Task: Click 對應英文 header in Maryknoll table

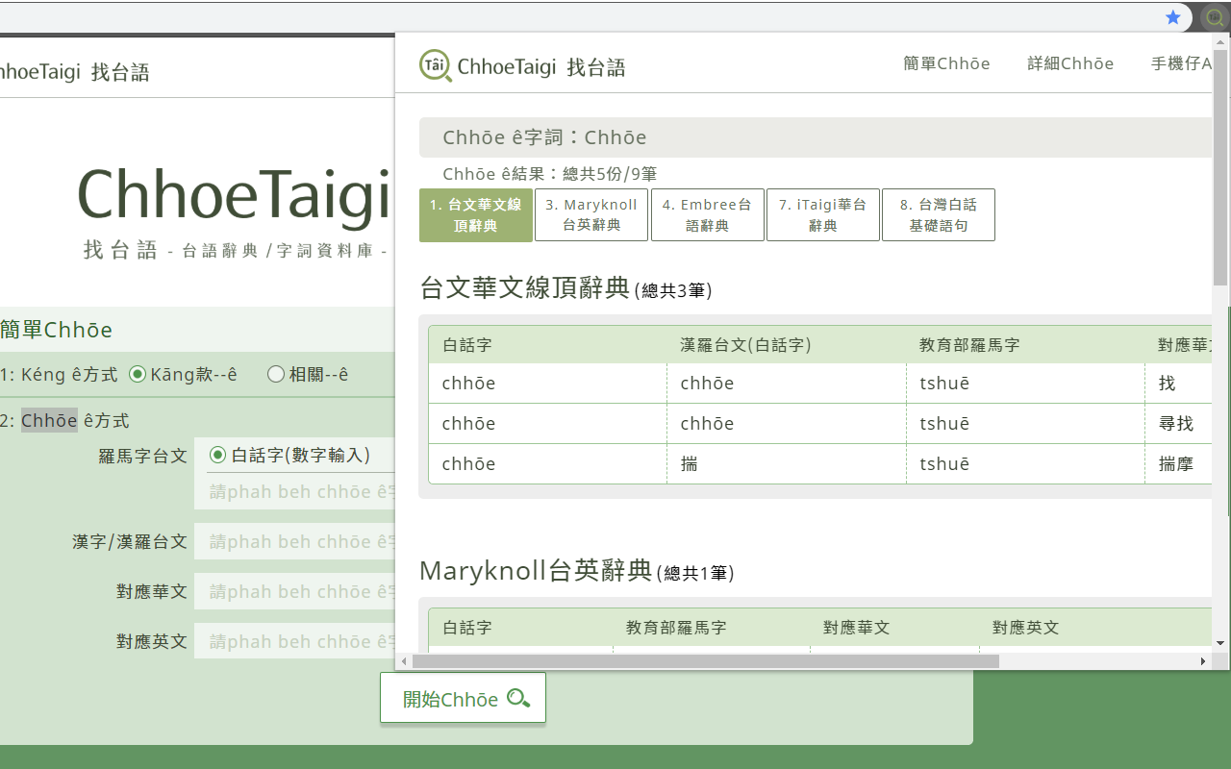Action: tap(1026, 628)
